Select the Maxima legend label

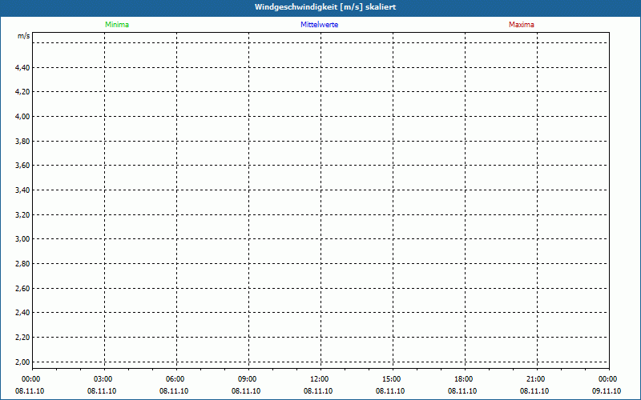pos(522,25)
